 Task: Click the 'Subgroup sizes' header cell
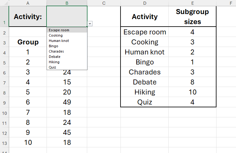[192, 16]
